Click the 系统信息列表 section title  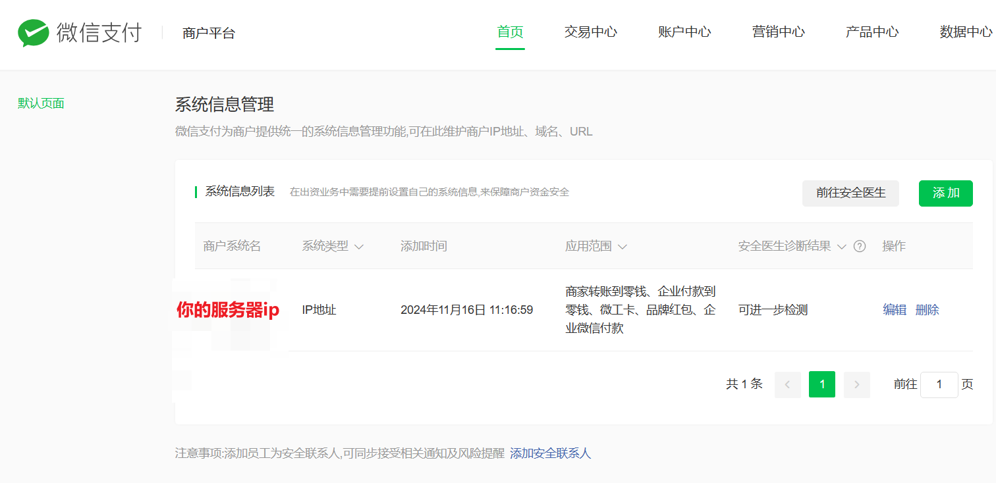[240, 192]
